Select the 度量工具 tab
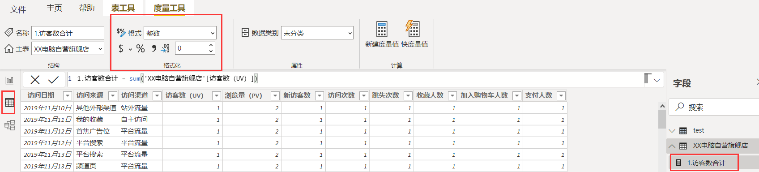This screenshot has height=172, width=759. point(169,8)
